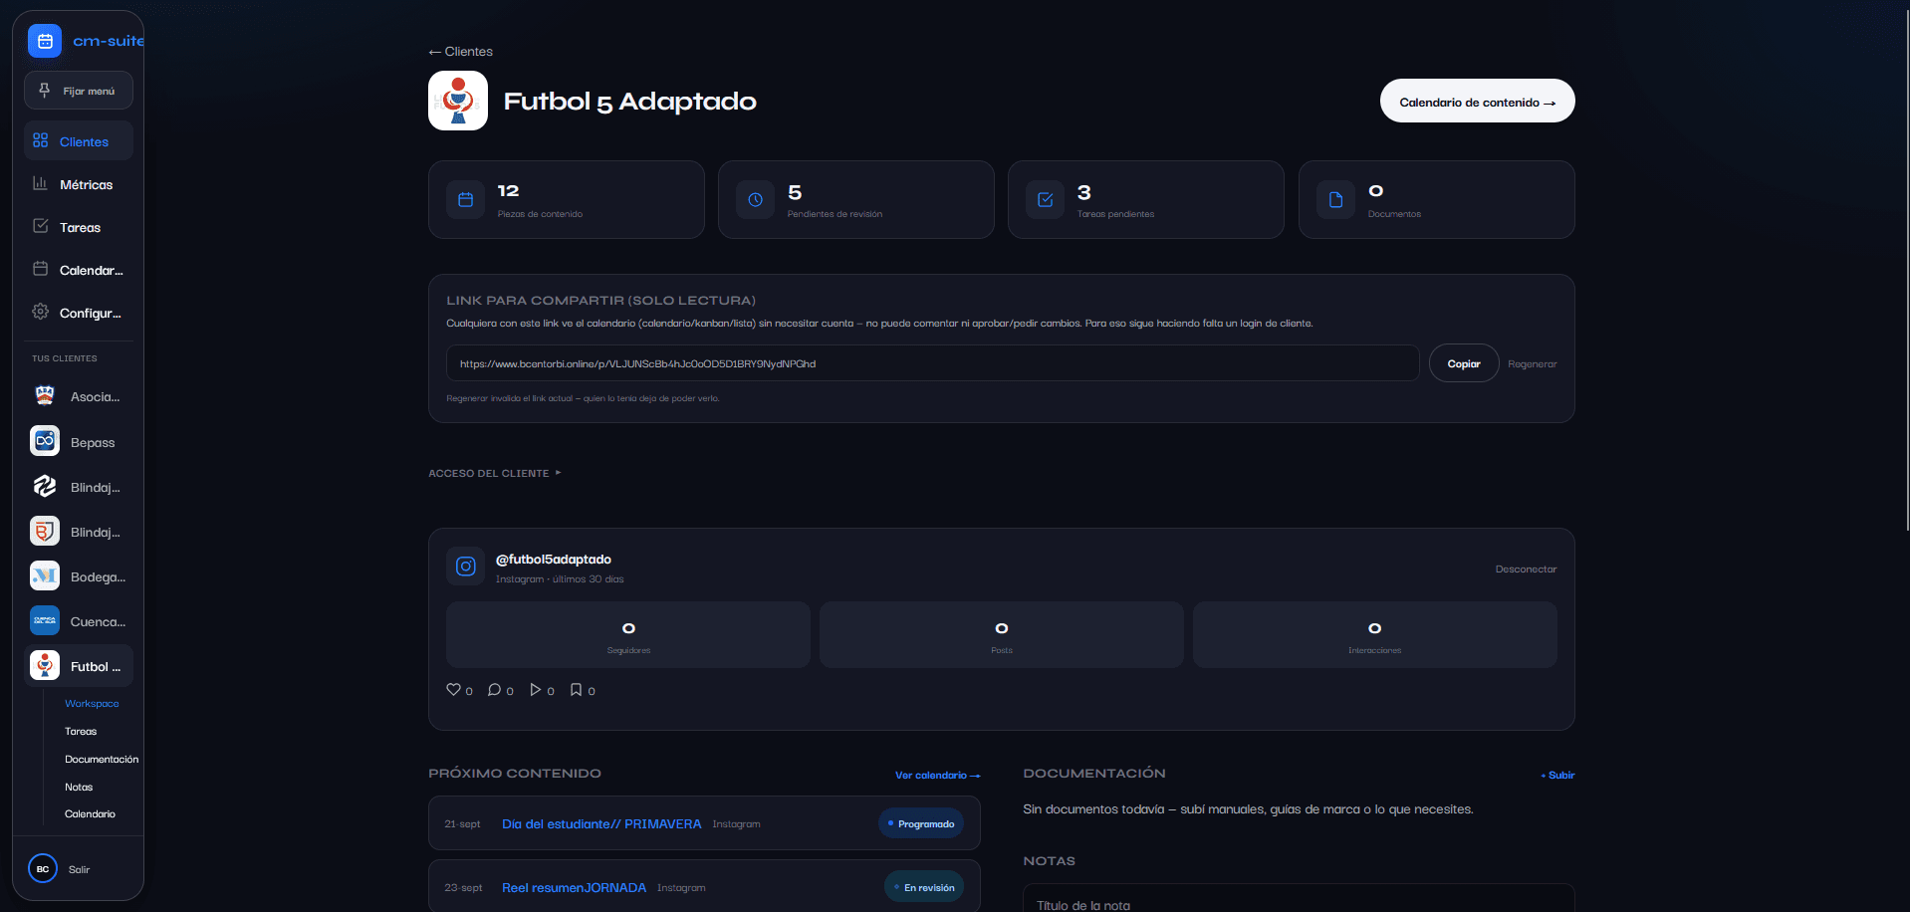Image resolution: width=1910 pixels, height=912 pixels.
Task: Click the shareable link URL field
Action: point(933,363)
